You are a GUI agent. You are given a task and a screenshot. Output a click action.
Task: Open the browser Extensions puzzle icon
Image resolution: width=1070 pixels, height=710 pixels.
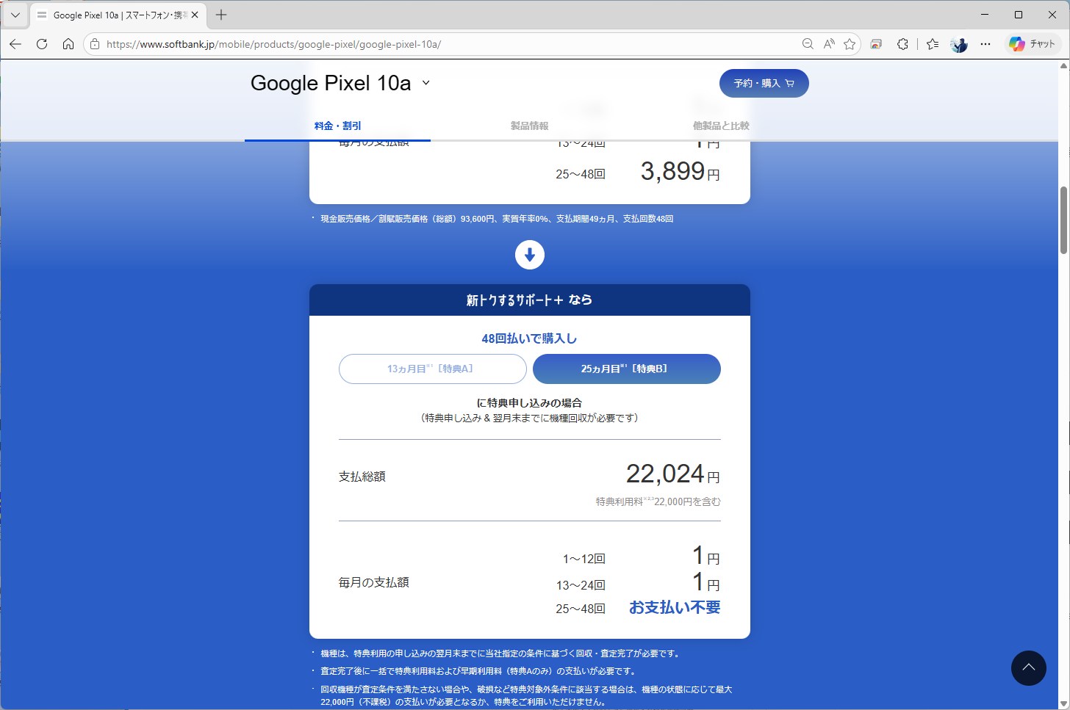tap(902, 44)
